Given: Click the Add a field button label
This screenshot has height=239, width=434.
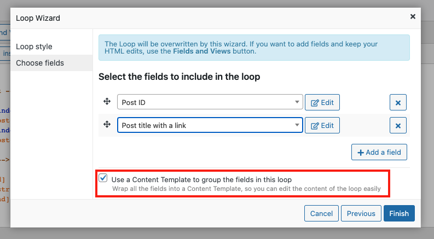Looking at the screenshot, I should point(383,152).
